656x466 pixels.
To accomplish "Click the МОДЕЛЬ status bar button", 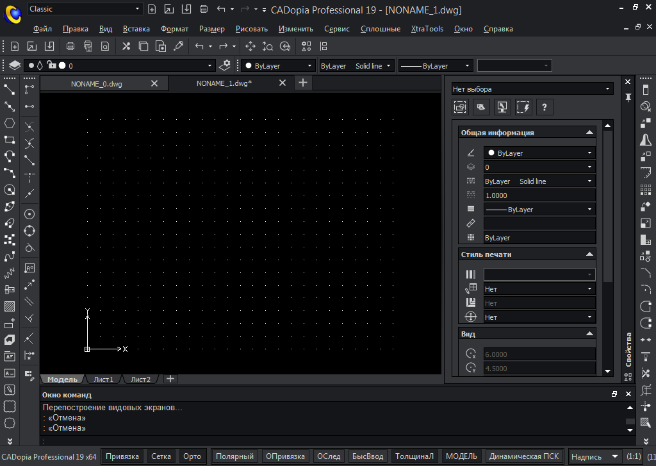I will coord(461,456).
